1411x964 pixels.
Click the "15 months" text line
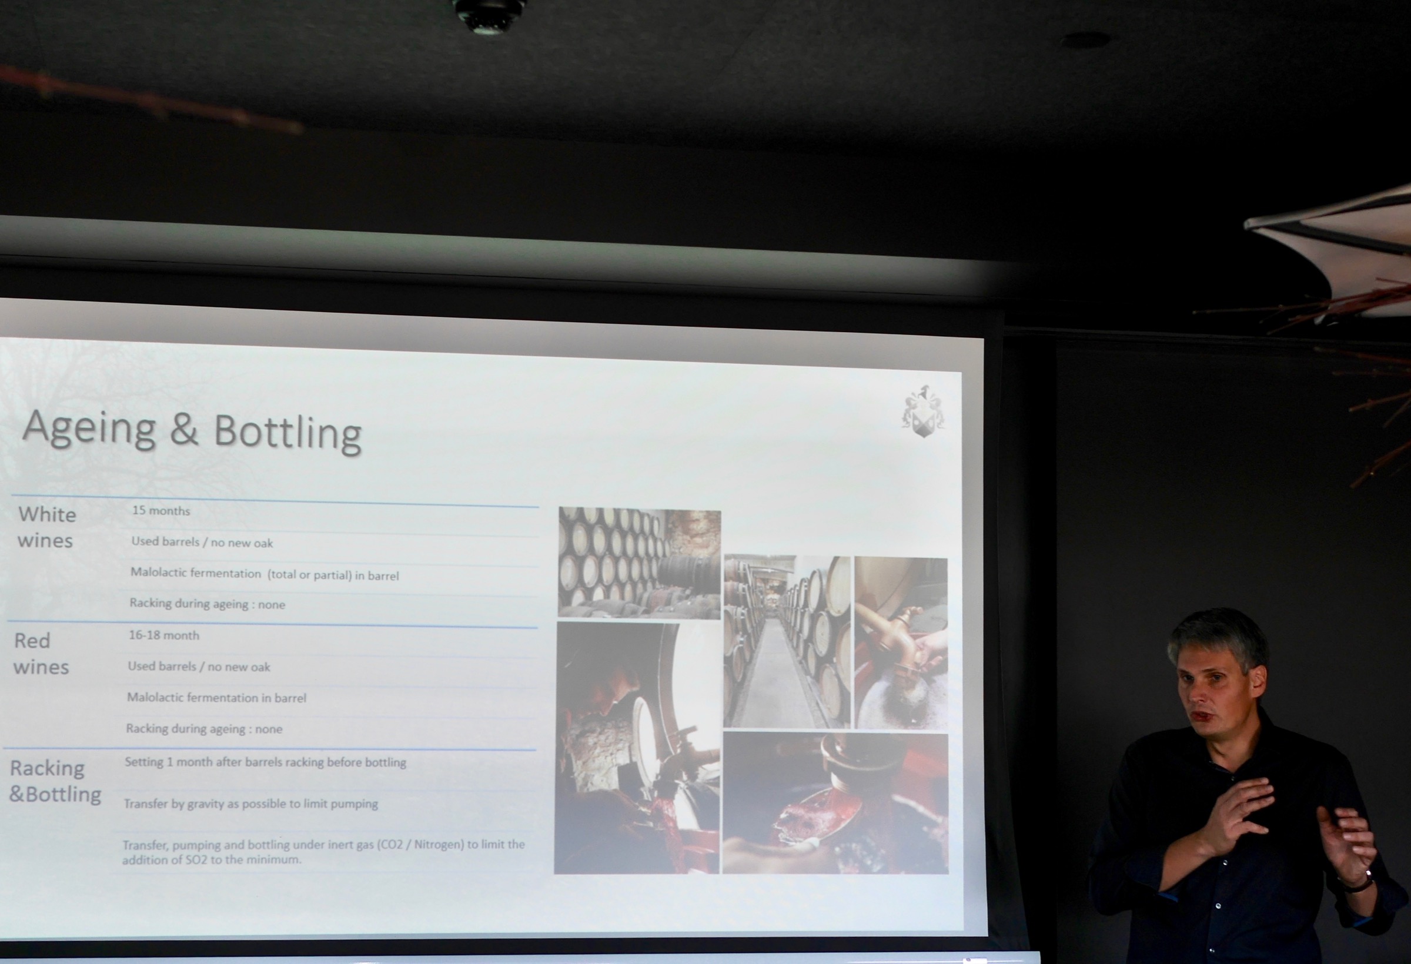(x=161, y=511)
